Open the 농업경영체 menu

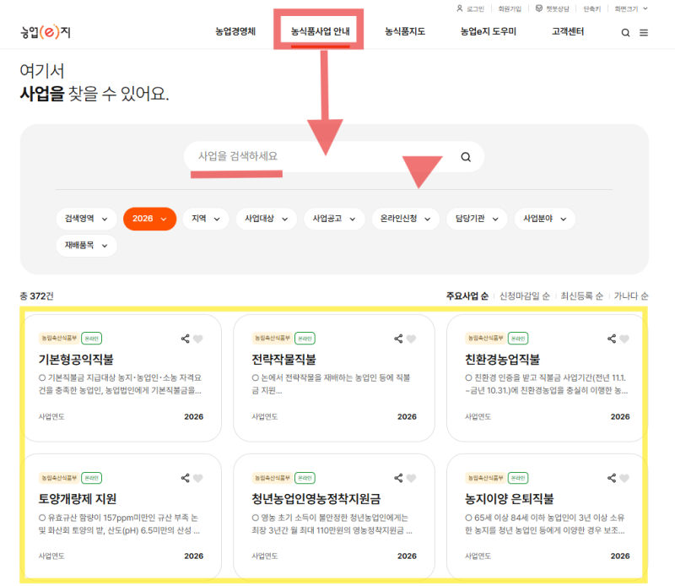pyautogui.click(x=235, y=31)
